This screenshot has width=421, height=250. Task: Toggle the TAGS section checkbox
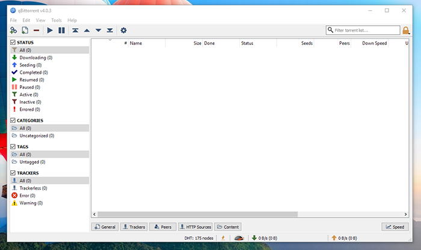(x=13, y=147)
